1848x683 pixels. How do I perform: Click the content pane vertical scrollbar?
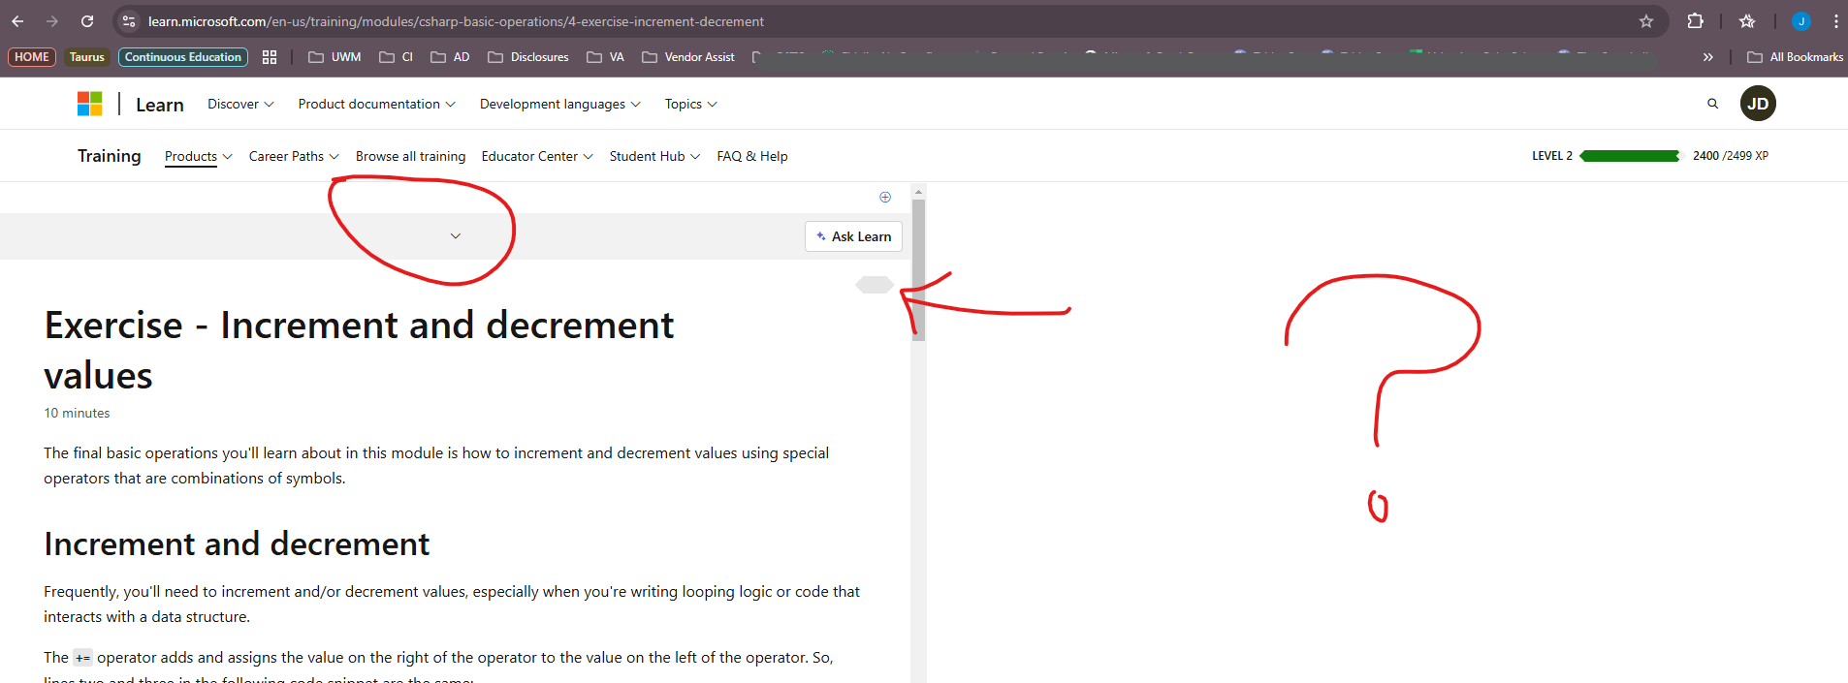tap(918, 270)
